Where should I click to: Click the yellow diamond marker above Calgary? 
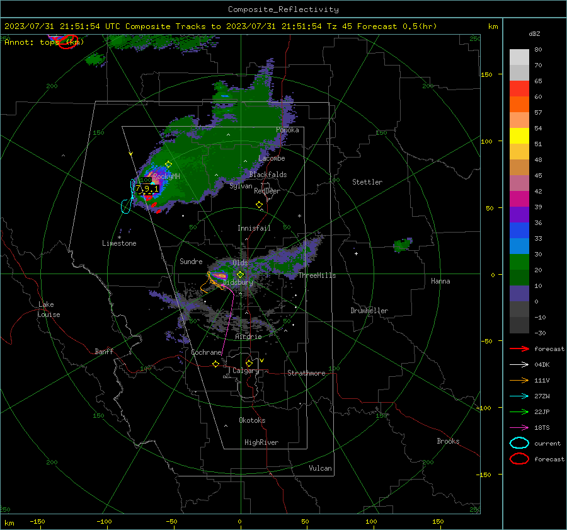249,363
